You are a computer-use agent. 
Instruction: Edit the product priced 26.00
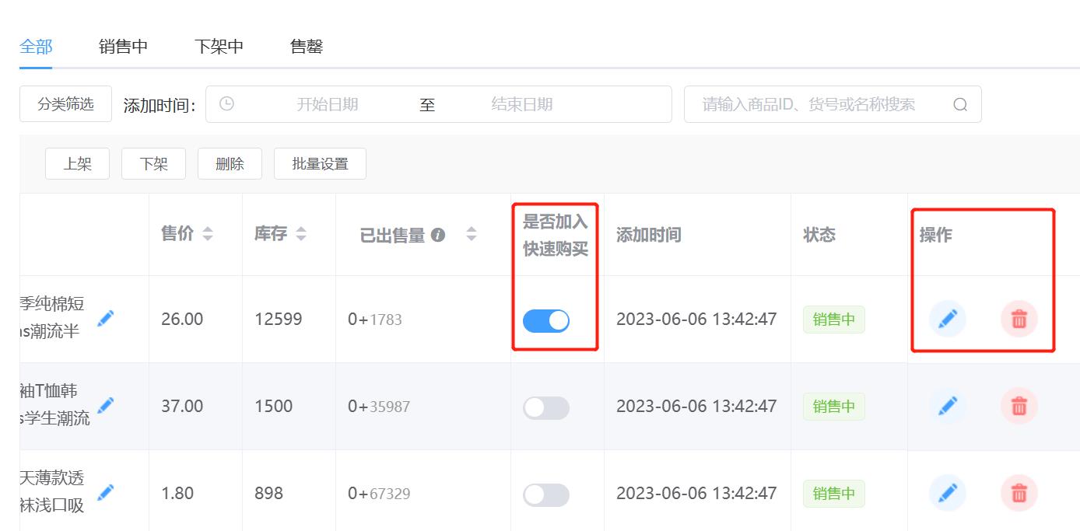point(947,319)
